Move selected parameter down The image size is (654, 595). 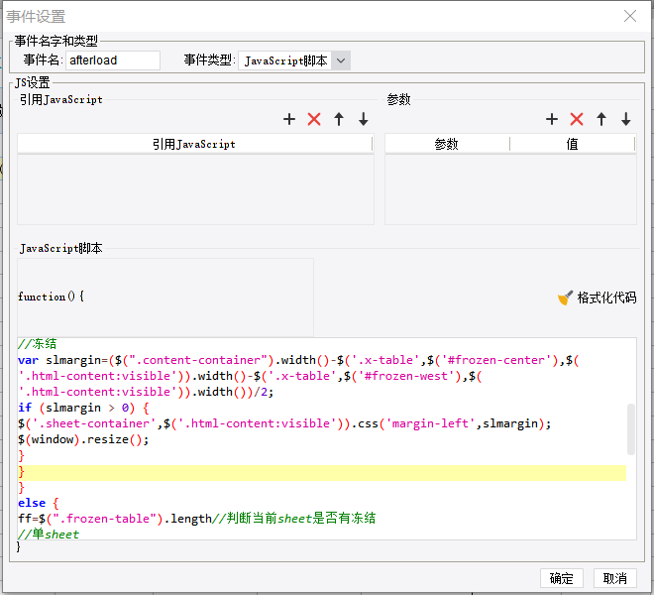[x=625, y=119]
